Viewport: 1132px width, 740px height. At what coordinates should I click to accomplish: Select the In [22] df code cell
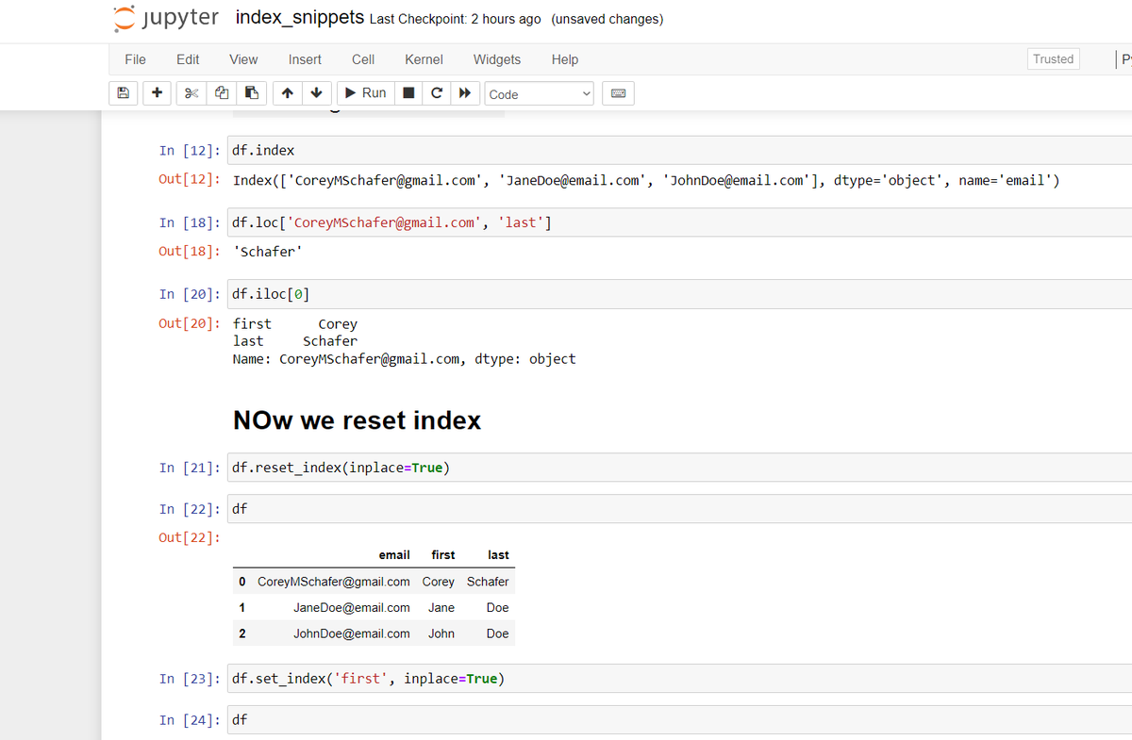[x=679, y=509]
